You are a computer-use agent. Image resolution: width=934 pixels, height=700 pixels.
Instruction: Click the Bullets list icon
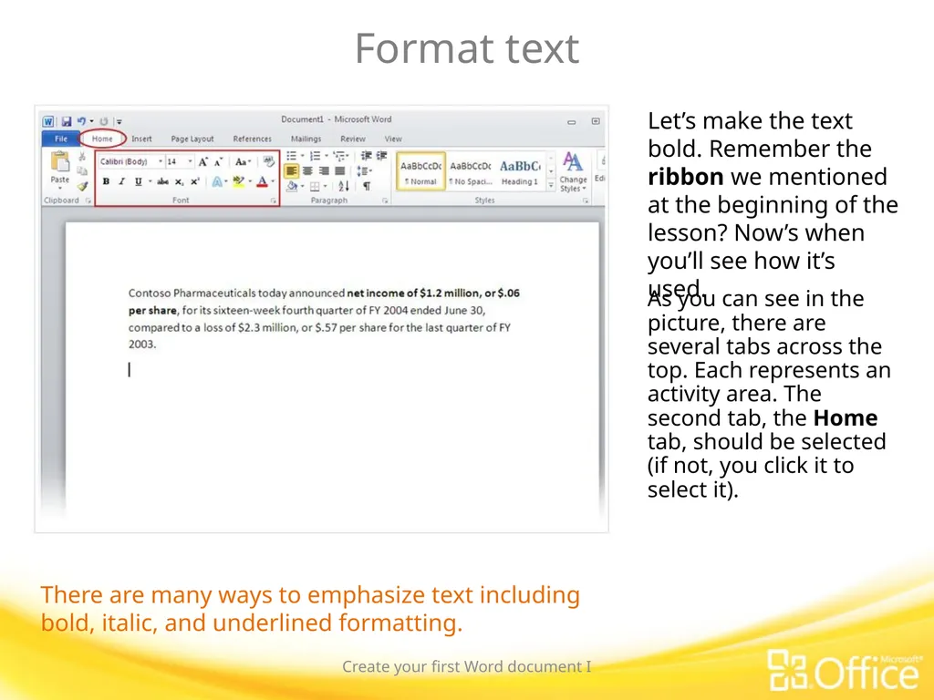[x=291, y=156]
